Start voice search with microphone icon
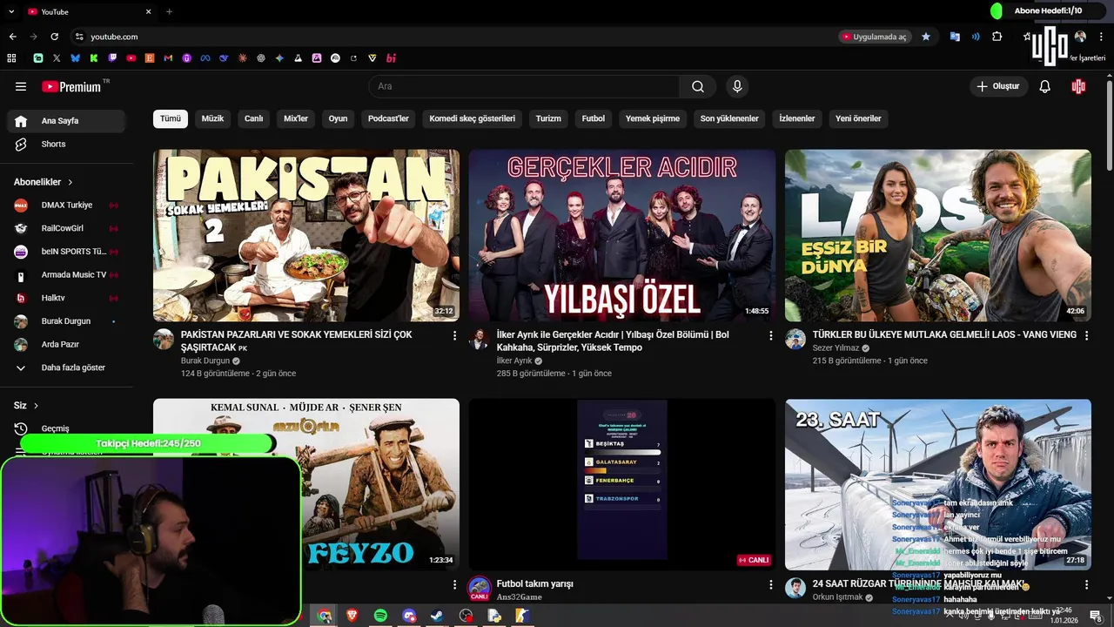 tap(737, 86)
